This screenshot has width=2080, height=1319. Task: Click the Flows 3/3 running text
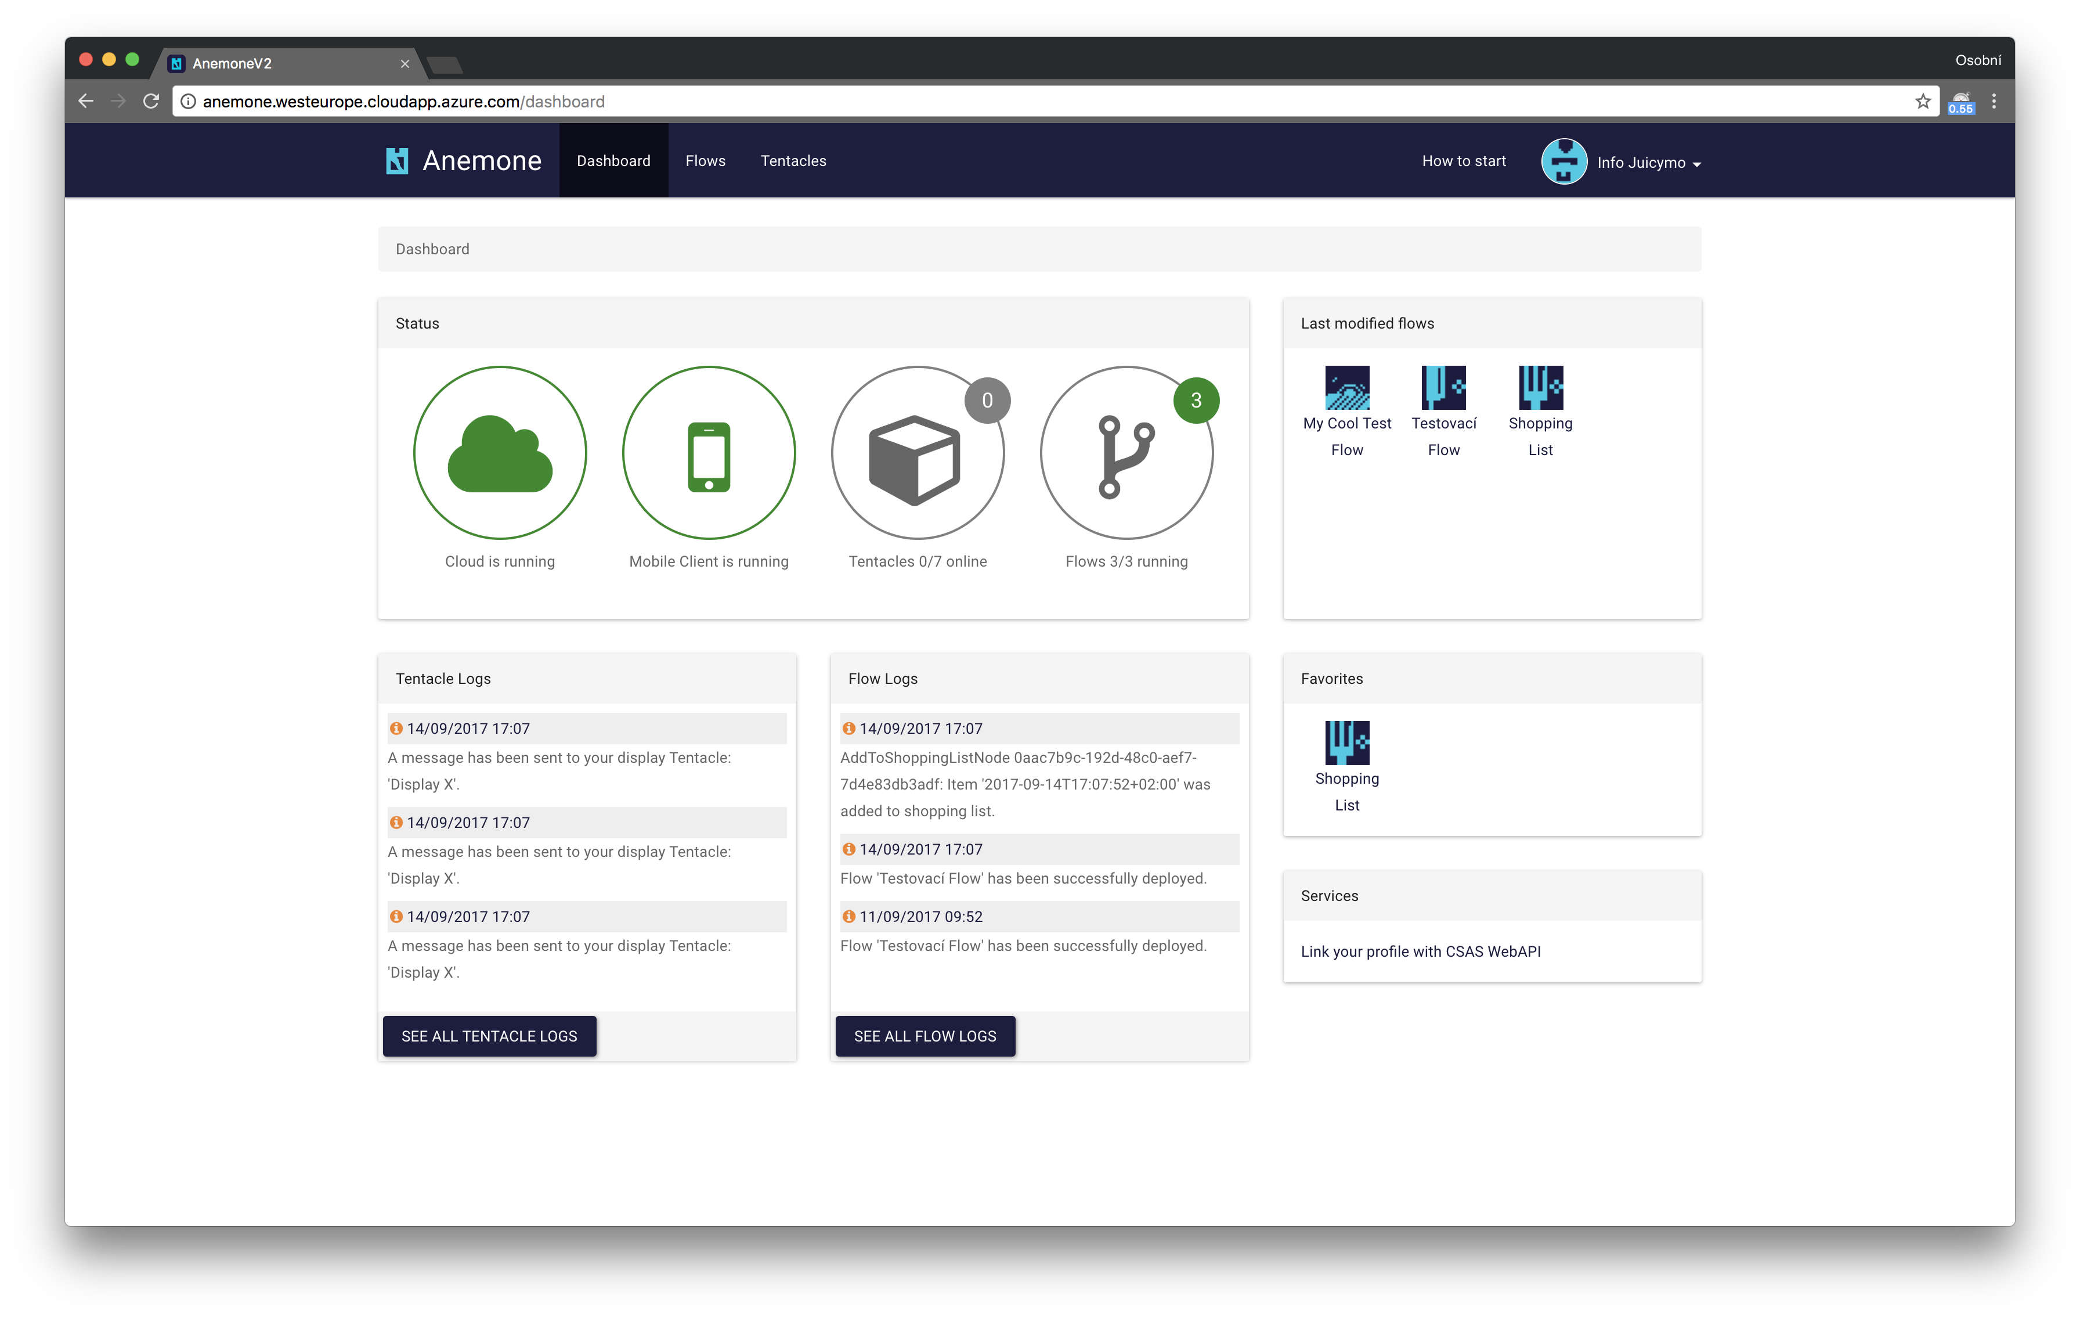tap(1125, 561)
